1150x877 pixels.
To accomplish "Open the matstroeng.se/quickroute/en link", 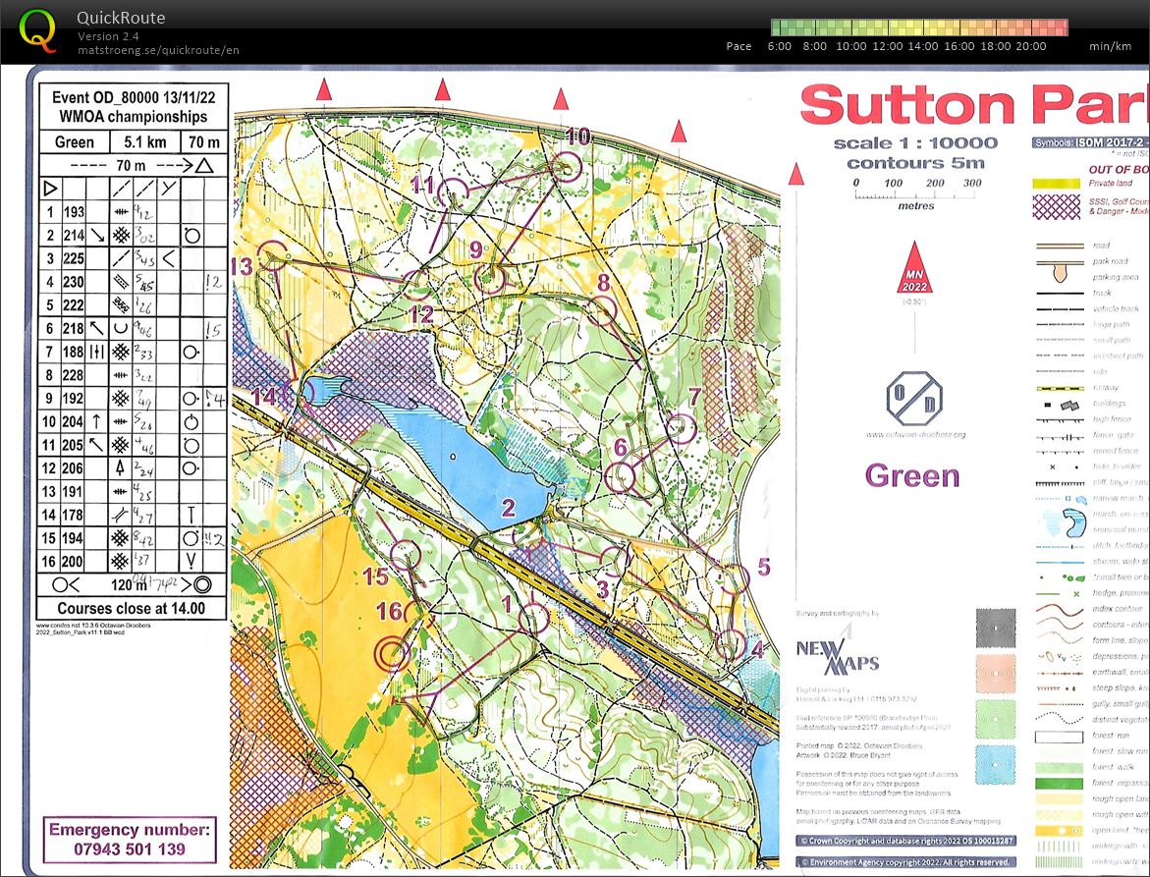I will [x=158, y=50].
